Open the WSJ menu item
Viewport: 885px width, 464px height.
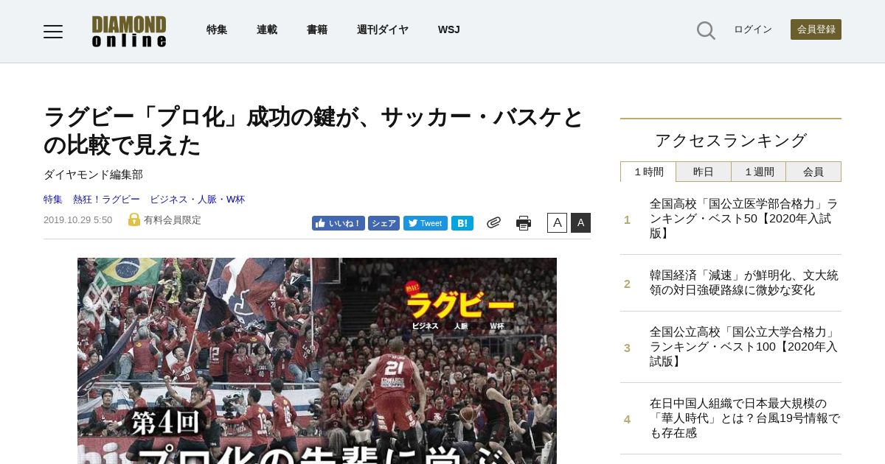click(449, 29)
